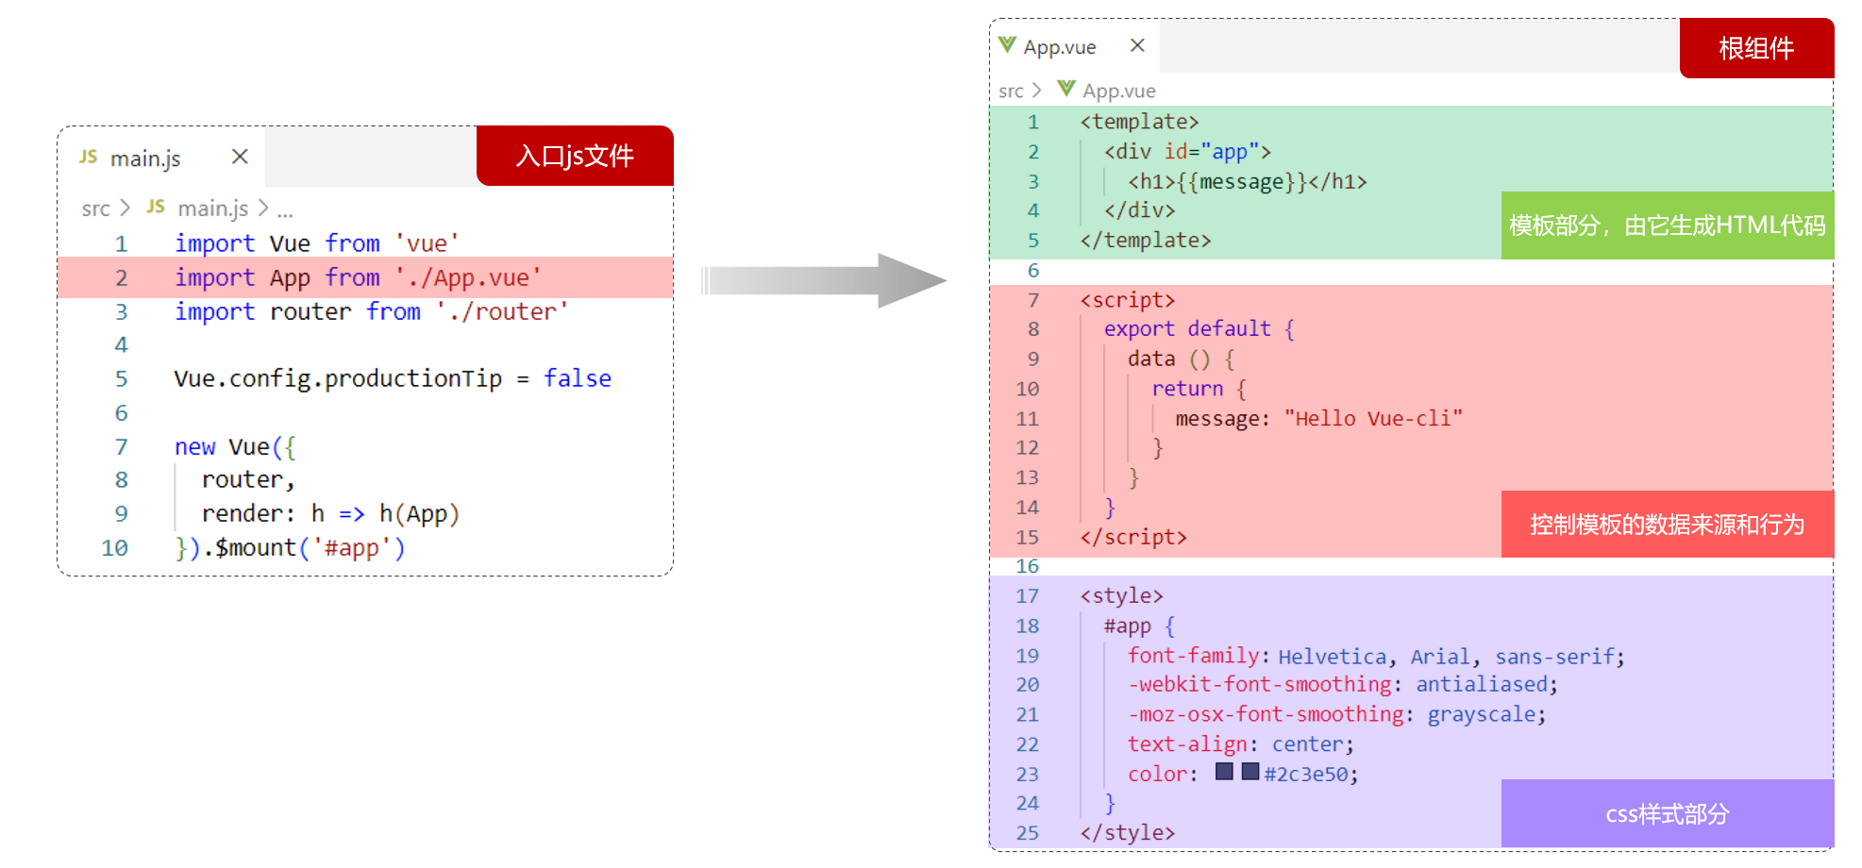Click the JS file icon on main.js tab
The height and width of the screenshot is (868, 1862).
pos(88,157)
